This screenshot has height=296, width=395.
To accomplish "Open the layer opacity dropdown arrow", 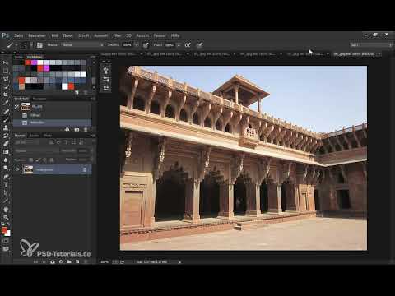I will coord(91,151).
